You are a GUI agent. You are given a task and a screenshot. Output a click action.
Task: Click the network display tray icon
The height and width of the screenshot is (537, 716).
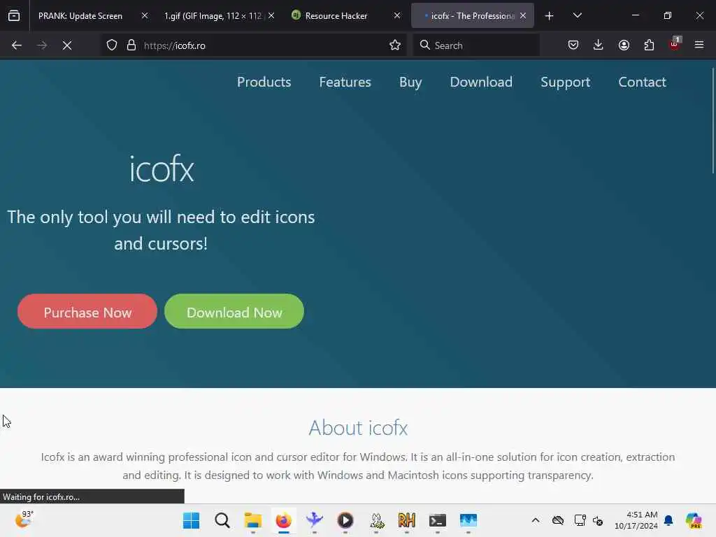point(580,520)
